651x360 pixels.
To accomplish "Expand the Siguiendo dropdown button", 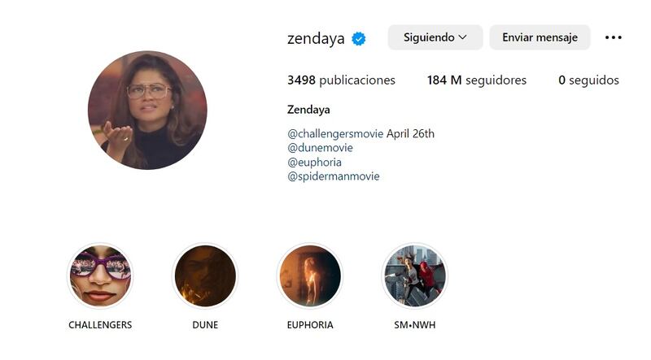I will [435, 37].
